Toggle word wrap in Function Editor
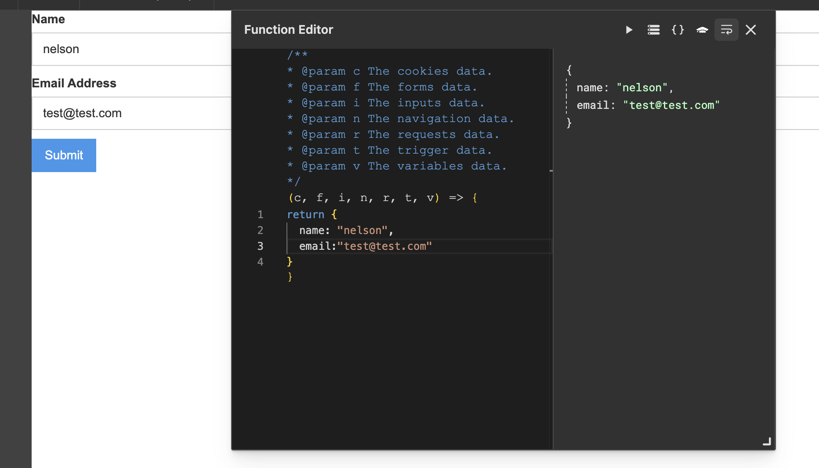The width and height of the screenshot is (819, 468). coord(726,30)
